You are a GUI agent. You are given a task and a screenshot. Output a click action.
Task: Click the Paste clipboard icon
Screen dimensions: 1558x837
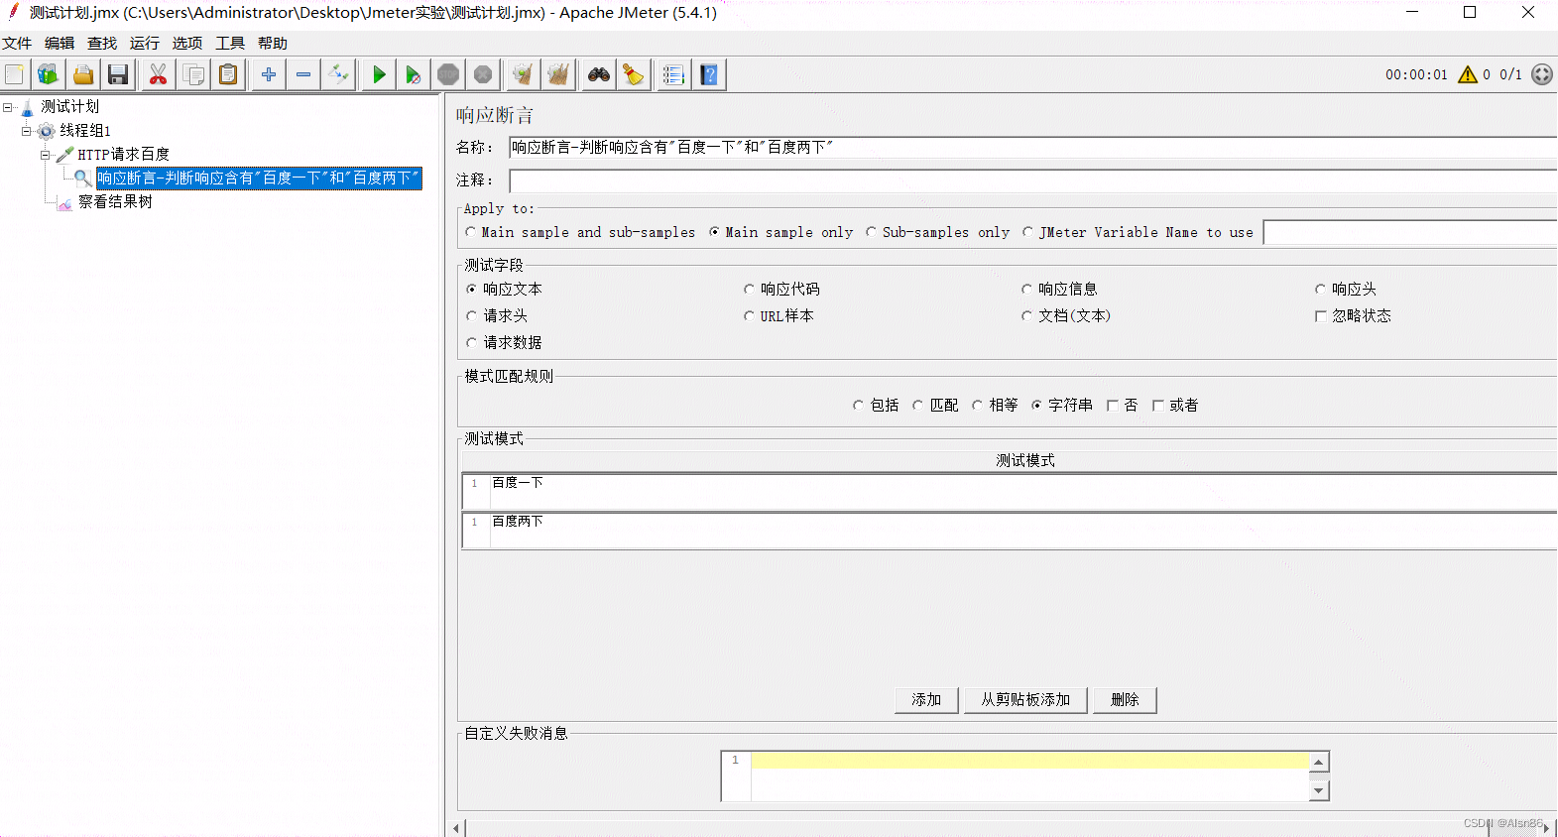pos(228,74)
